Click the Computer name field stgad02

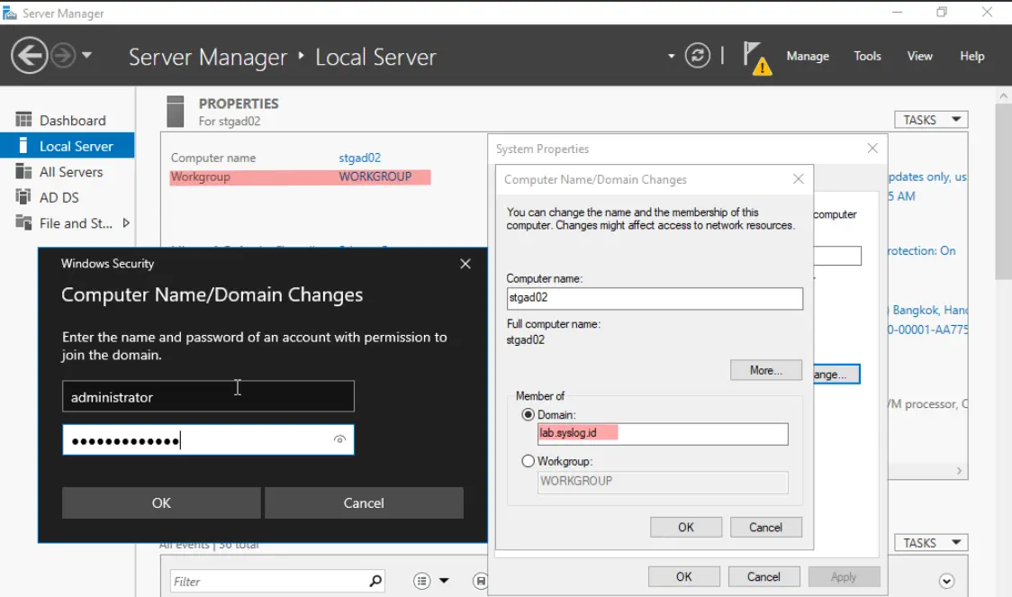tap(655, 298)
